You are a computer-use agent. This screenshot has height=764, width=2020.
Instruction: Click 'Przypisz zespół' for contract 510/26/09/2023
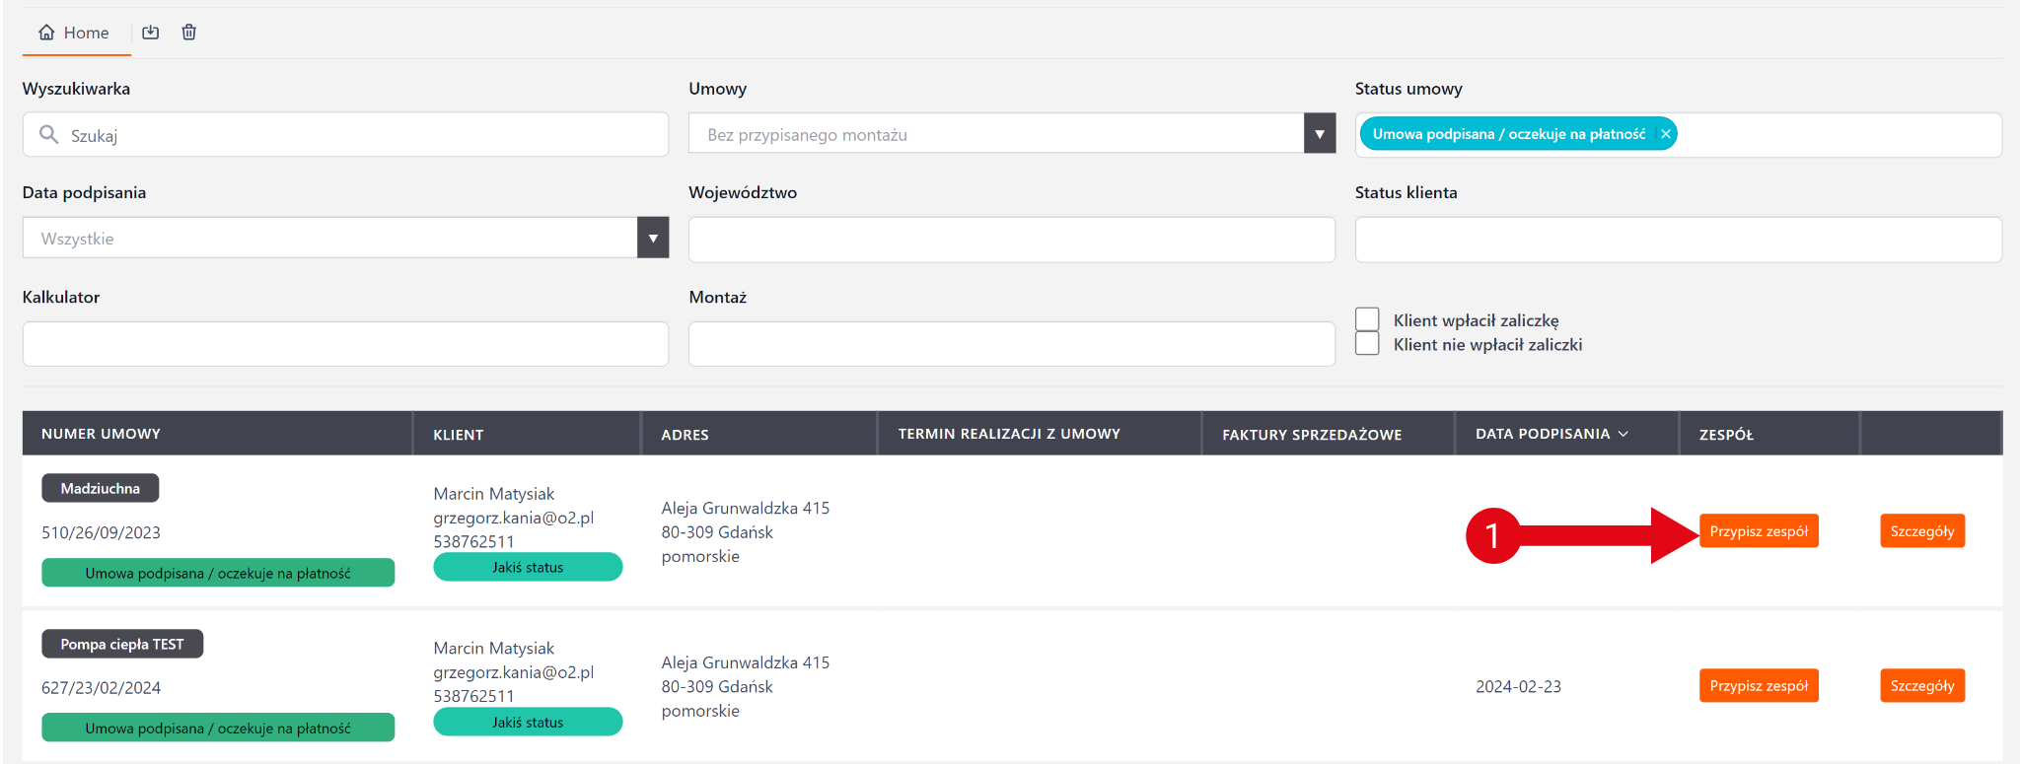point(1758,531)
